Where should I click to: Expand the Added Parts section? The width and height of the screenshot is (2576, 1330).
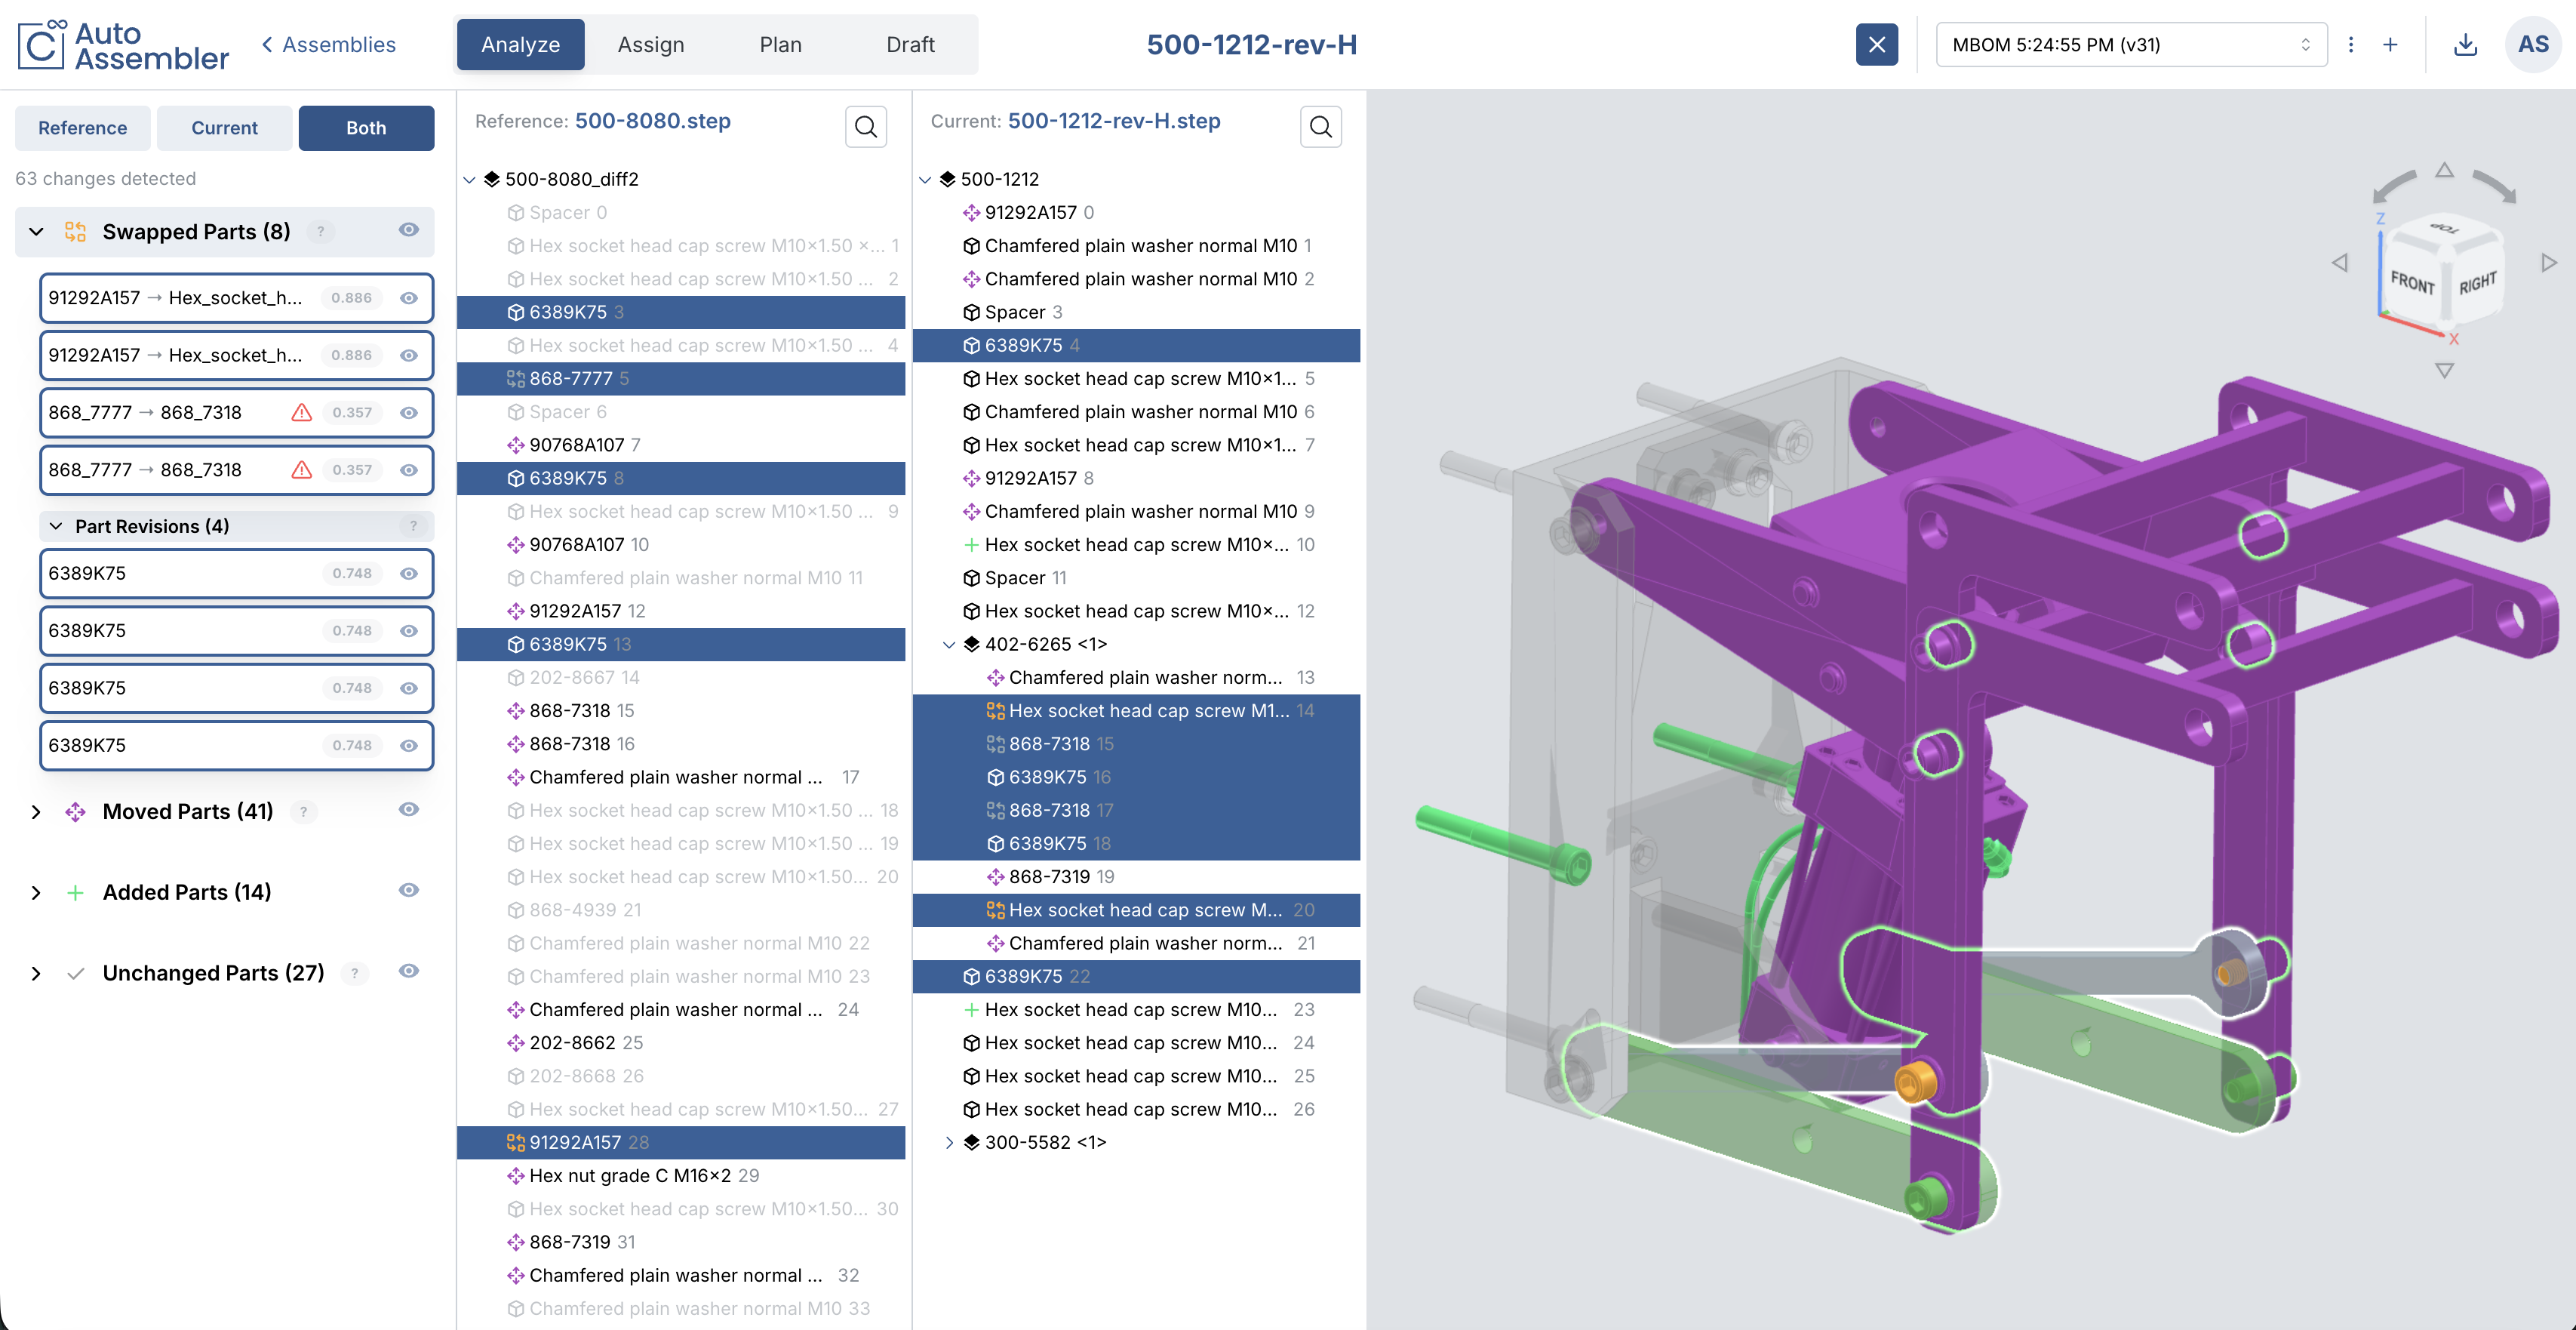click(x=36, y=891)
